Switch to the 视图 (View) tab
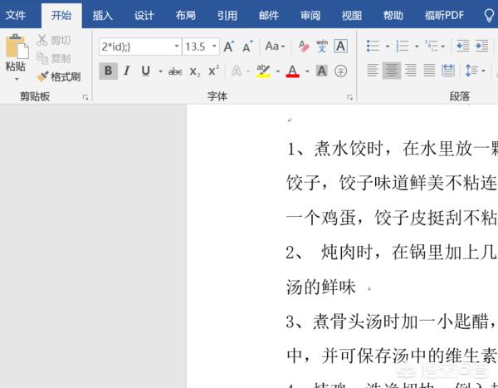Viewport: 498px width, 388px height. coord(352,15)
